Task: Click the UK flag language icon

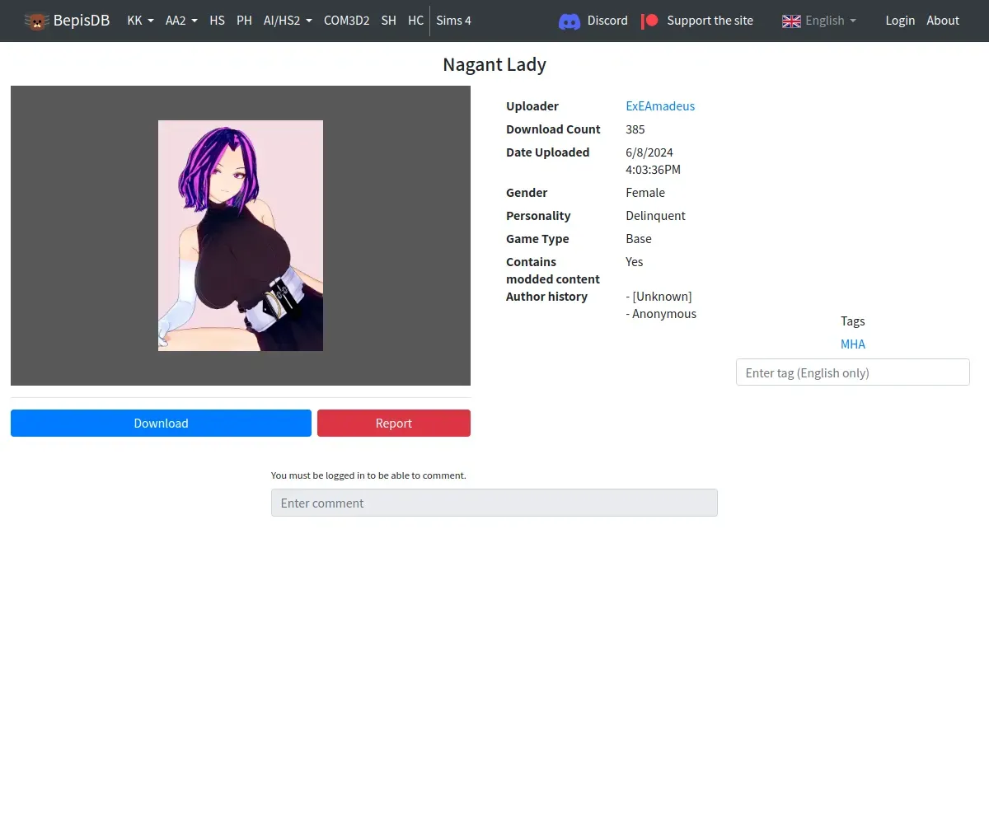Action: coord(791,21)
